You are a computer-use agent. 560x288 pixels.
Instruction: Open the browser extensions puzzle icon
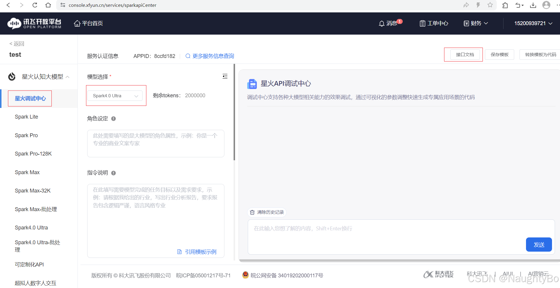pyautogui.click(x=505, y=5)
